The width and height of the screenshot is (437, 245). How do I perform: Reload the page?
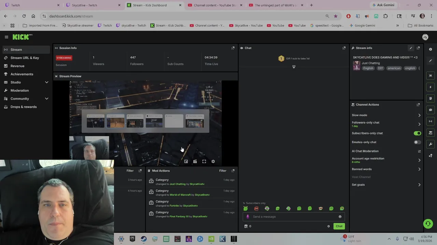pos(24,16)
